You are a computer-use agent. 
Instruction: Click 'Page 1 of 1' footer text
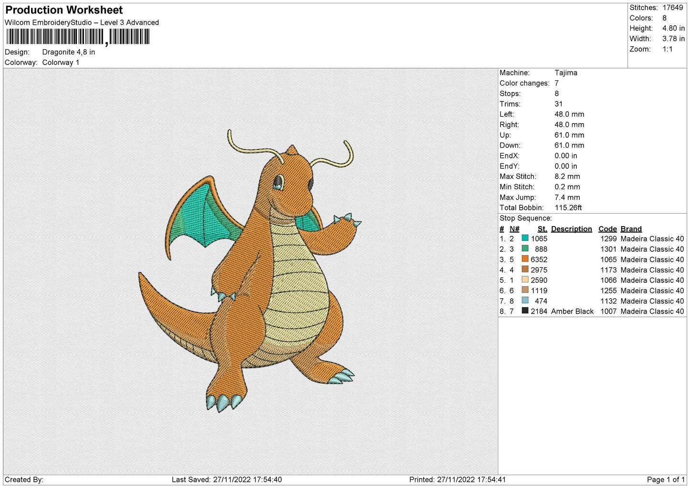(666, 479)
